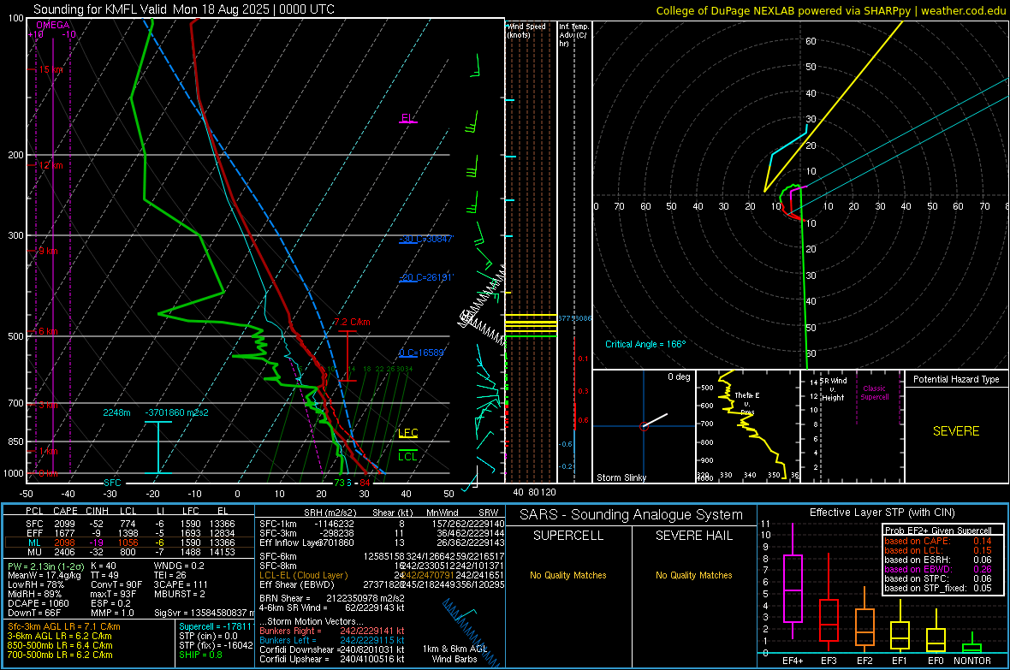Click the 'Sfc-3km AGL LR = 7.1 C/km' line
Image resolution: width=1010 pixels, height=670 pixels.
click(64, 626)
